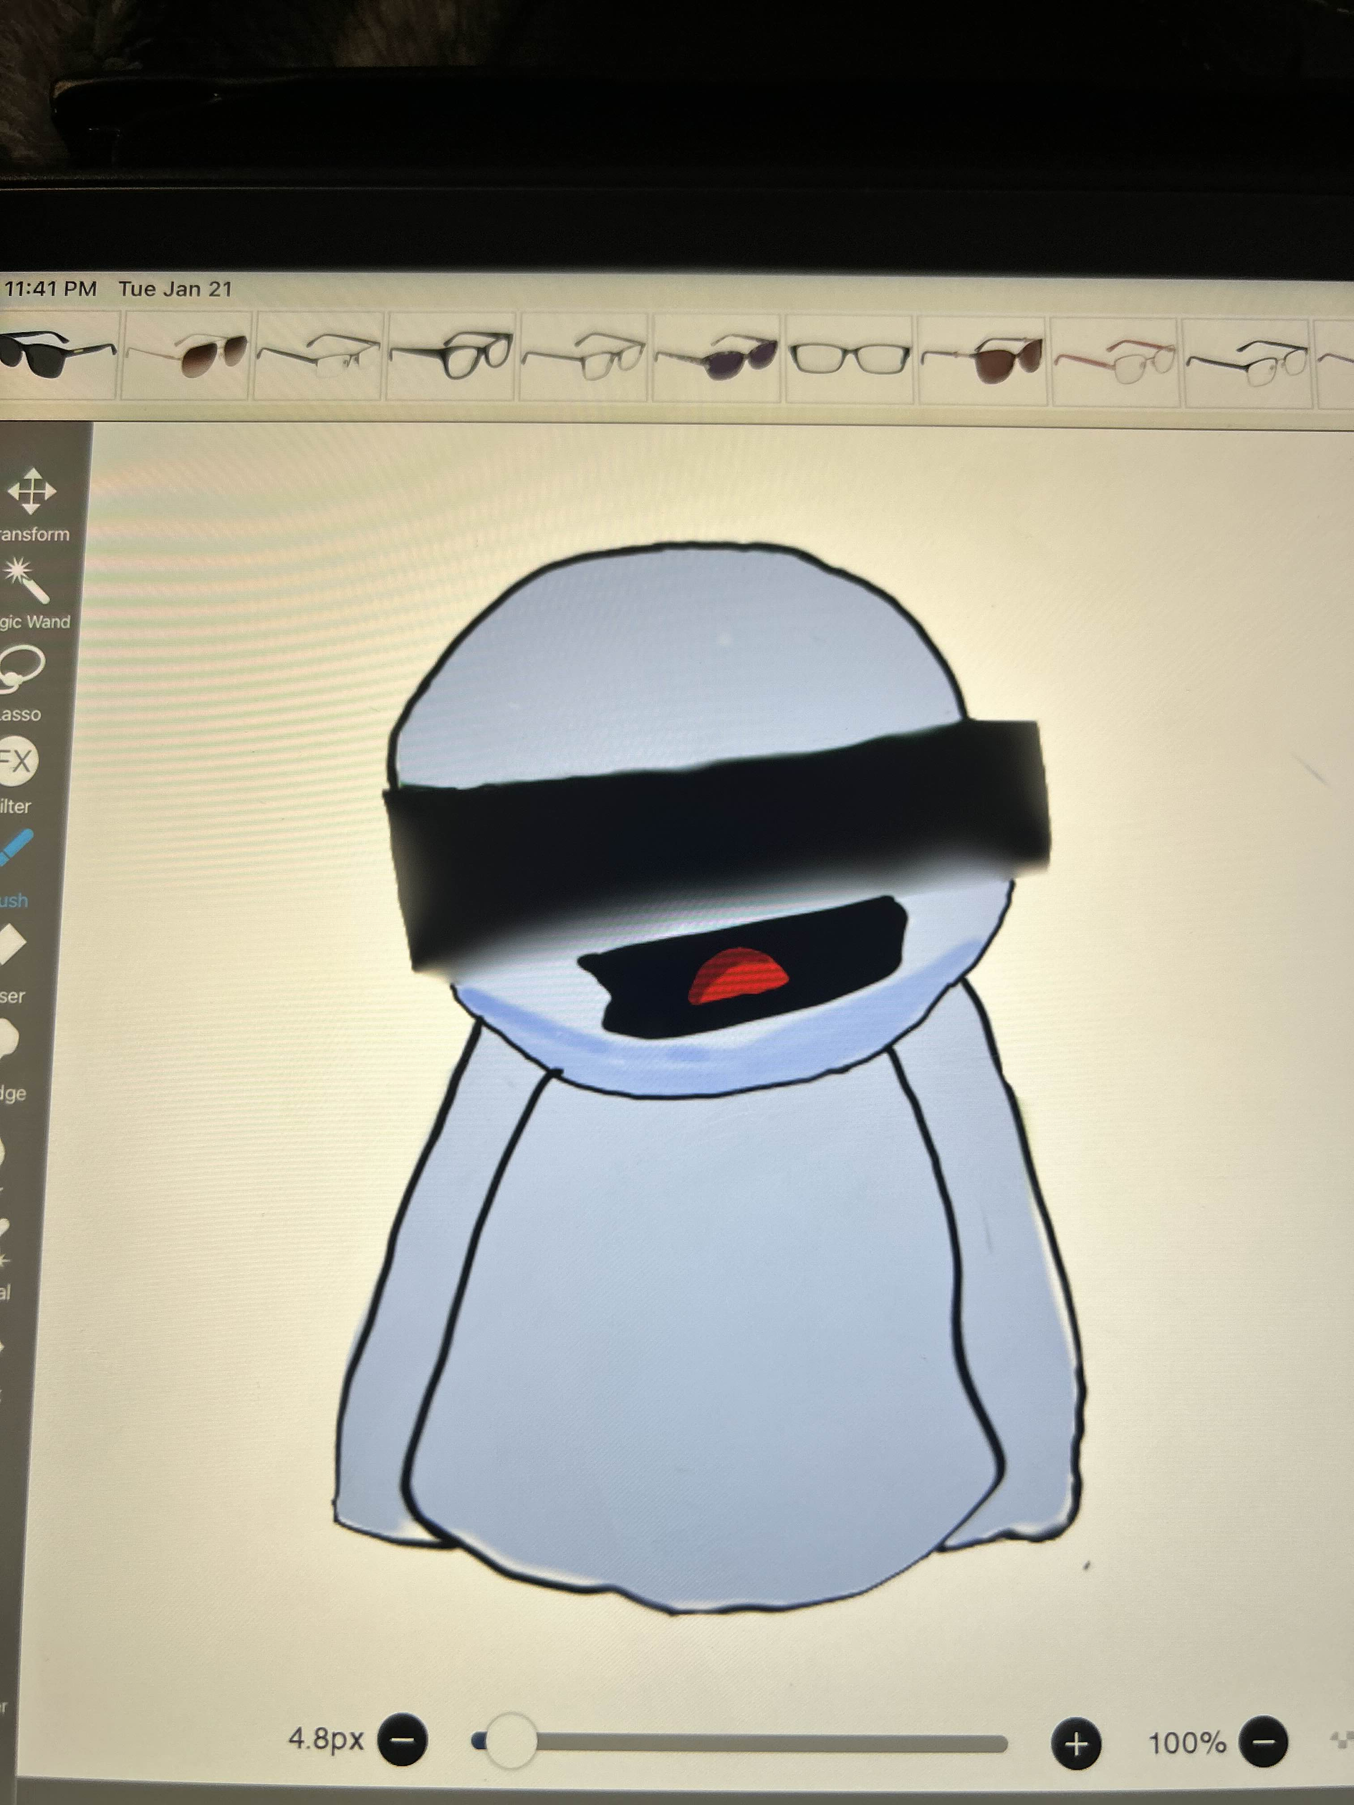Image resolution: width=1354 pixels, height=1805 pixels.
Task: Tap the red-frame eyeglasses ad thumbnail
Action: click(1115, 360)
